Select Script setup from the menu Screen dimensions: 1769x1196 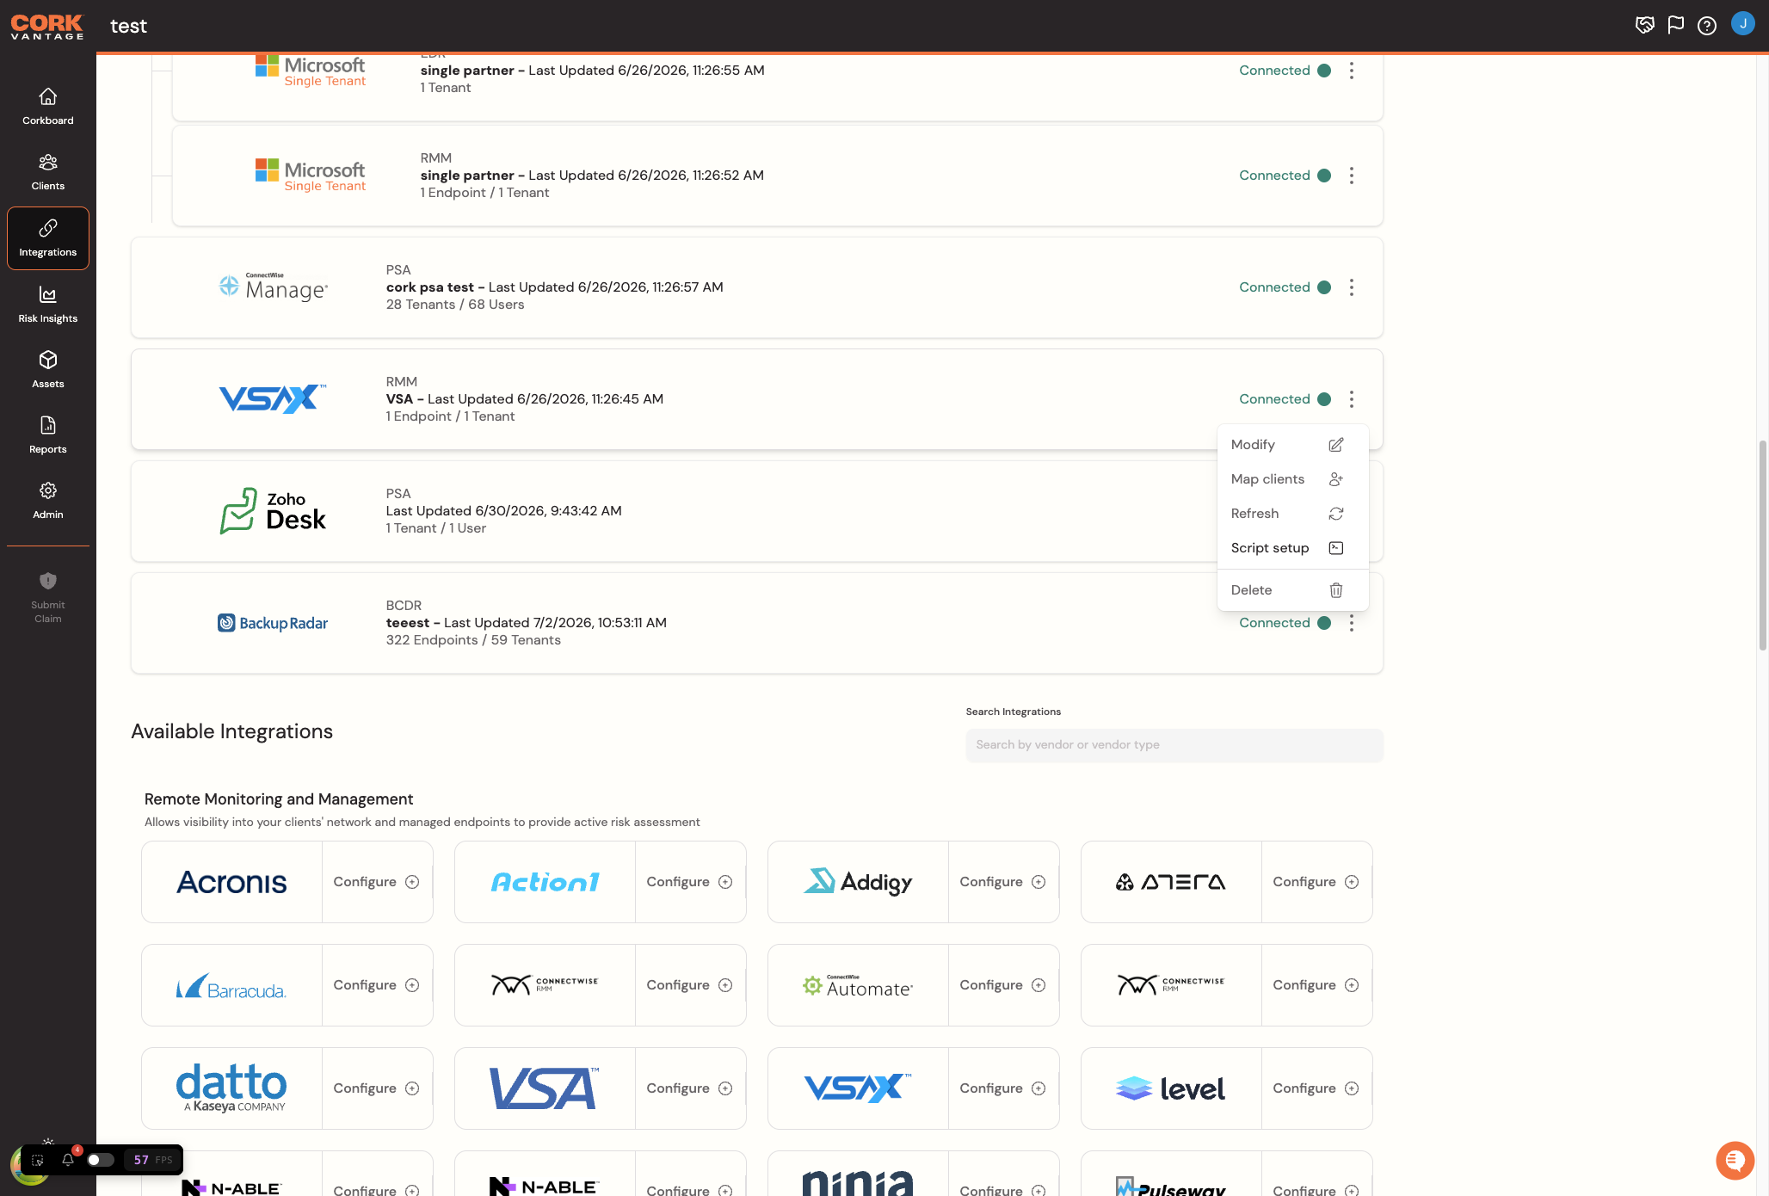pos(1292,548)
